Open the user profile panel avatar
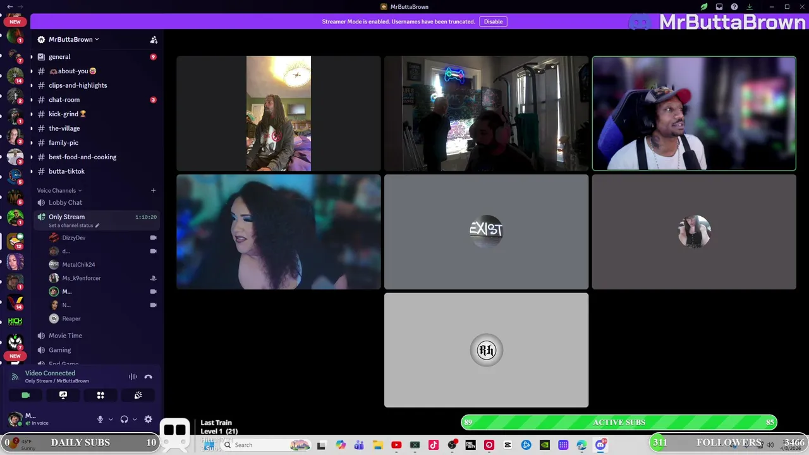This screenshot has width=809, height=455. pos(15,419)
